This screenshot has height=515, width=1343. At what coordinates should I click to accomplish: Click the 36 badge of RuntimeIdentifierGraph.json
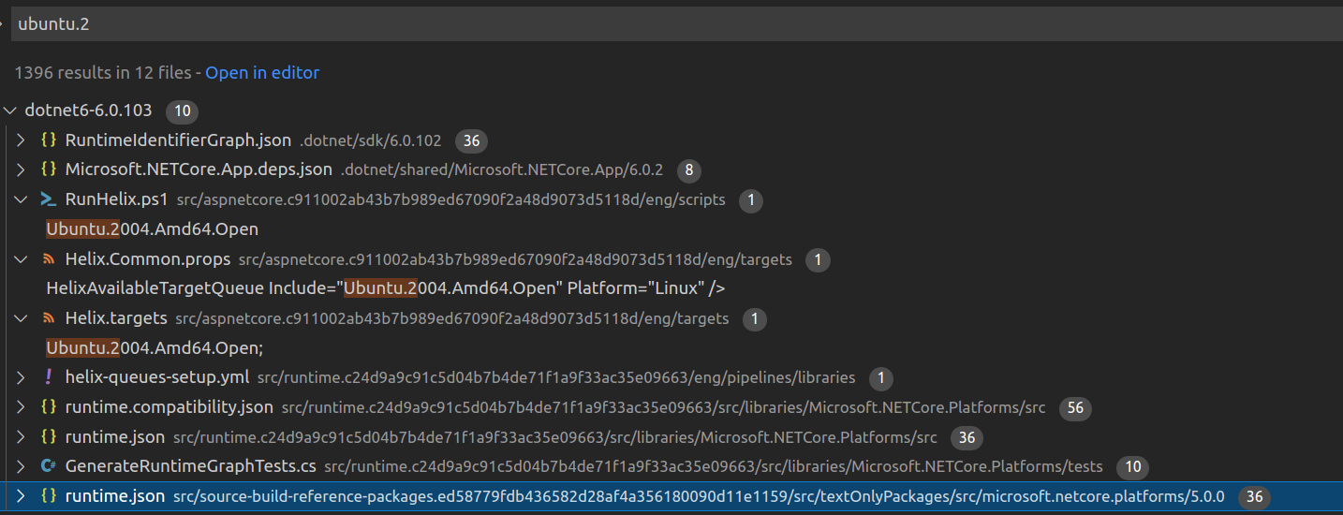coord(471,141)
